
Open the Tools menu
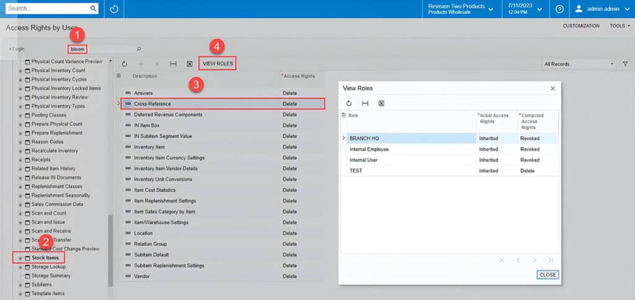(619, 26)
